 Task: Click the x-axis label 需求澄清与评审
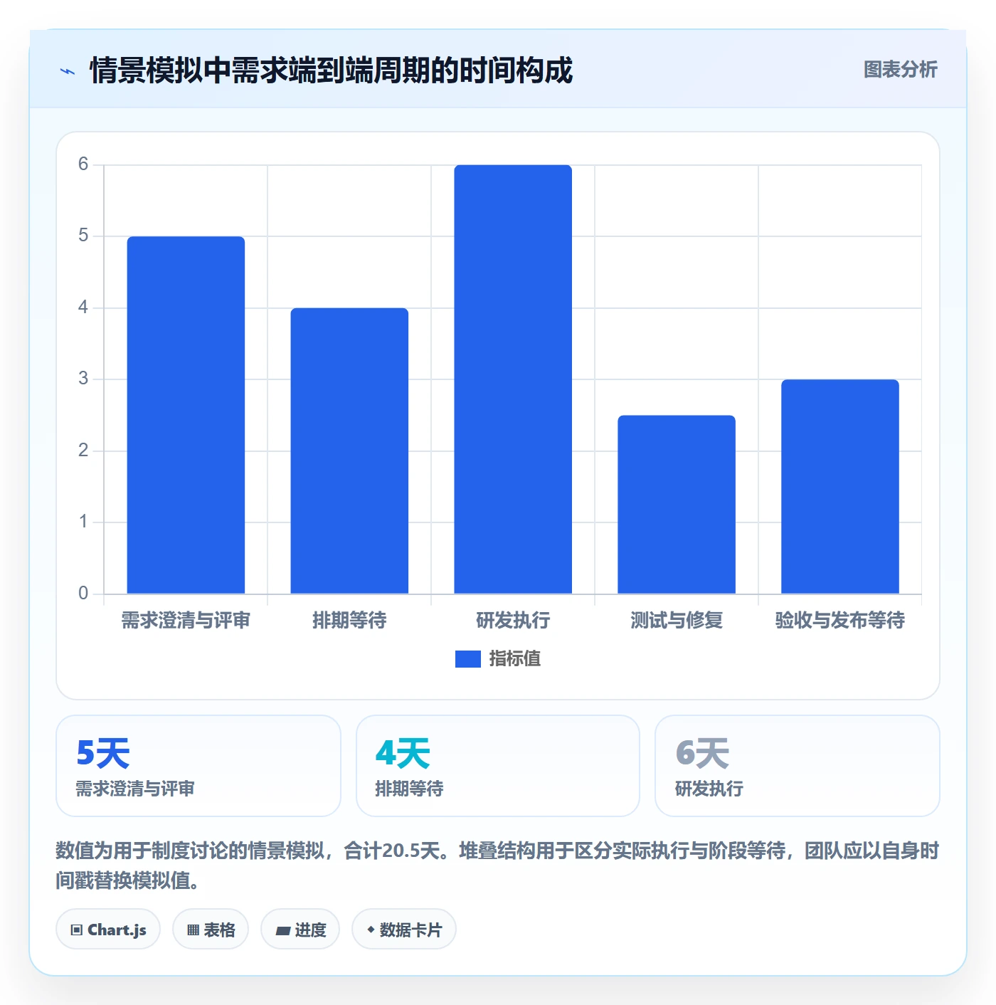[x=186, y=621]
